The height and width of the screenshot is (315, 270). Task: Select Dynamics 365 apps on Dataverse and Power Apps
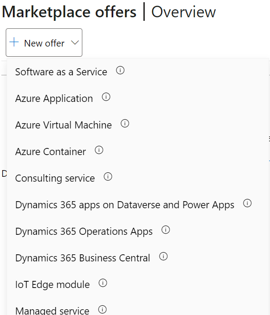[125, 205]
